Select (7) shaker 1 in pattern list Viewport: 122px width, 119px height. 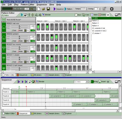(96, 33)
